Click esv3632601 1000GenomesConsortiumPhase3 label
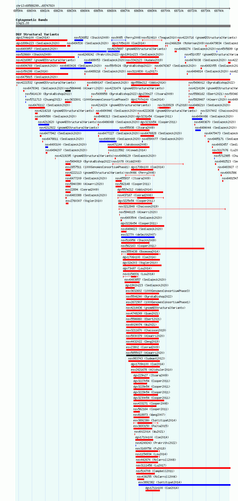 click(x=97, y=99)
